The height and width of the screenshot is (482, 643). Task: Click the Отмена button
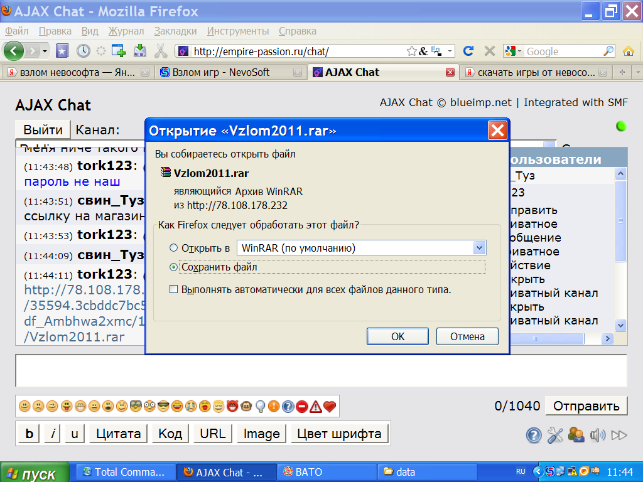tap(467, 336)
